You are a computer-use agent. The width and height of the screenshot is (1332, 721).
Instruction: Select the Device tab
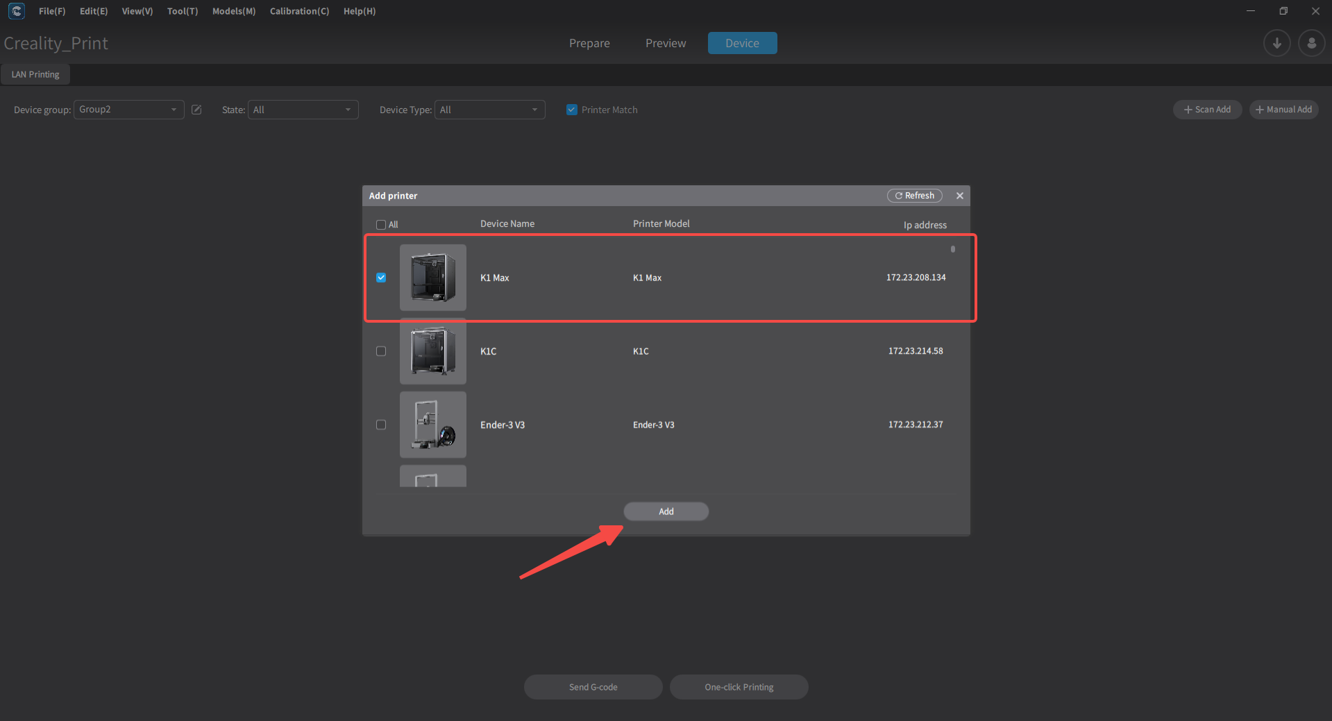coord(742,43)
